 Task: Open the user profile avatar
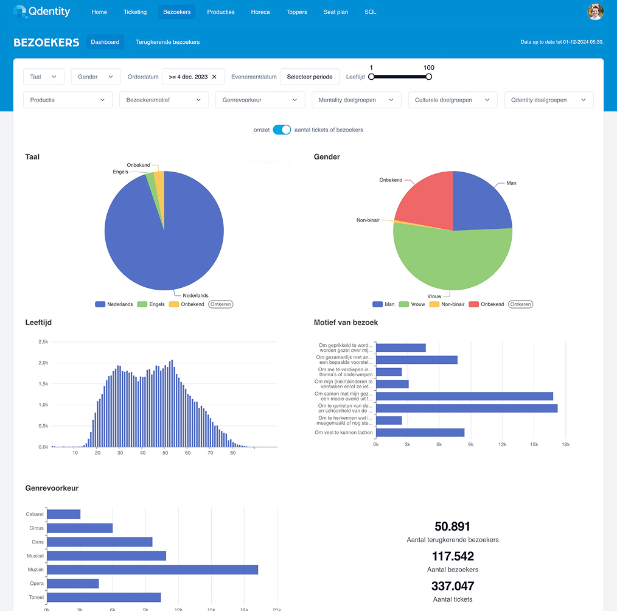pyautogui.click(x=595, y=12)
